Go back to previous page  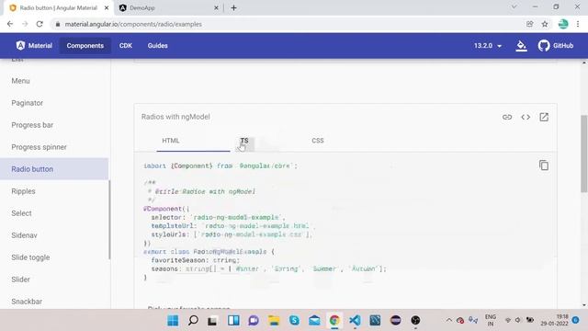(x=10, y=24)
